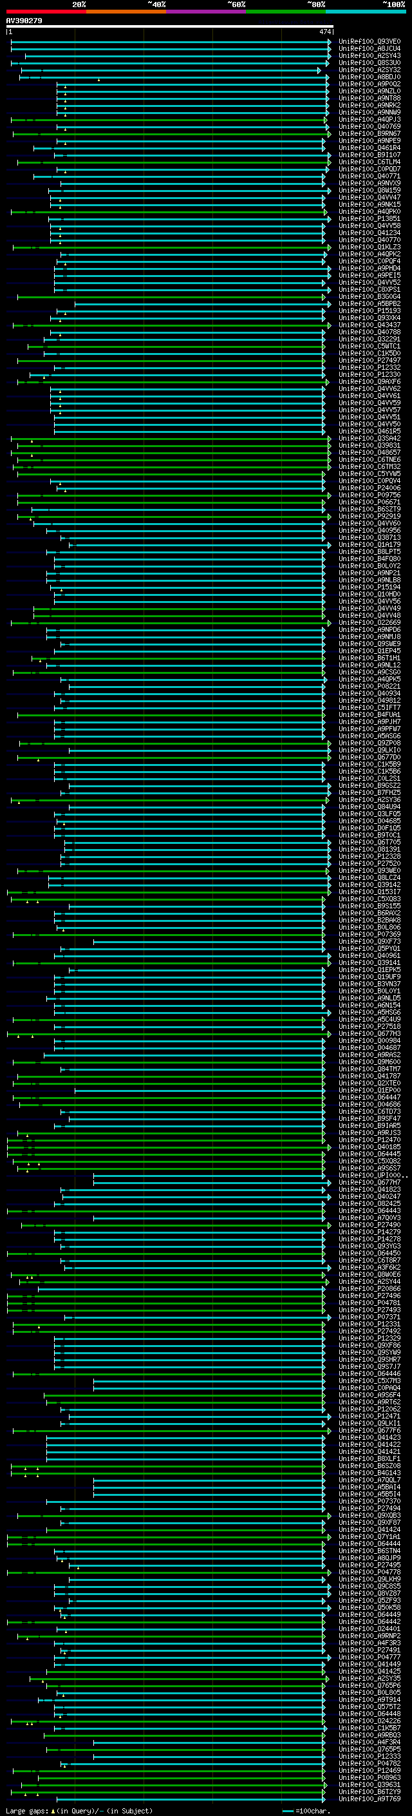Select the UniRef100_B3G0G4 label
Viewport: 412px width, 1816px height.
(369, 297)
